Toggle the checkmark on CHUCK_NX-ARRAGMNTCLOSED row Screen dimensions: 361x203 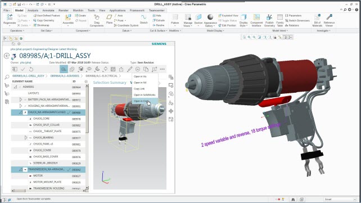(x=69, y=112)
